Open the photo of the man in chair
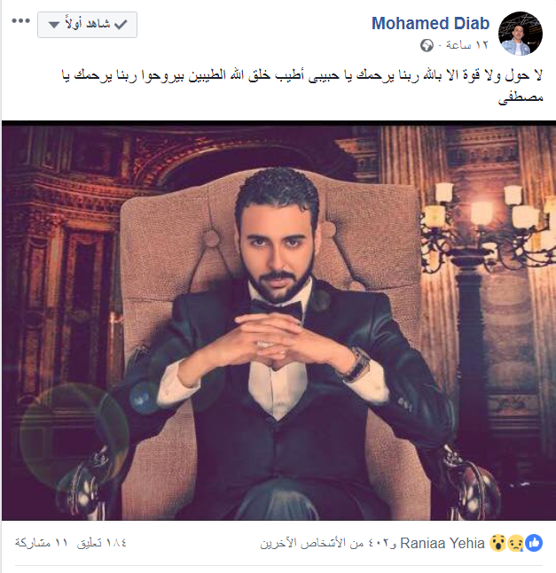556x573 pixels. (x=278, y=321)
